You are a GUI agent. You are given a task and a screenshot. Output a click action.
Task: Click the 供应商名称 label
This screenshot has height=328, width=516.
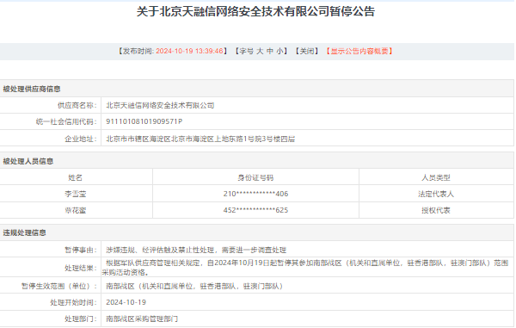click(77, 105)
